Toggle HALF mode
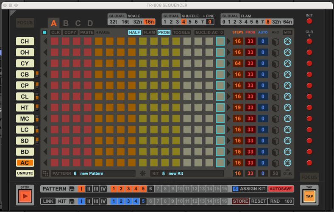This screenshot has width=334, height=212. [135, 32]
